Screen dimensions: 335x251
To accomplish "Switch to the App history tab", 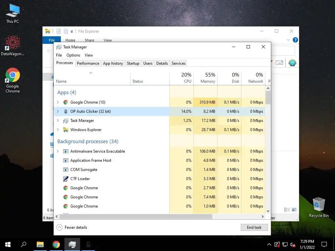I will pyautogui.click(x=113, y=63).
